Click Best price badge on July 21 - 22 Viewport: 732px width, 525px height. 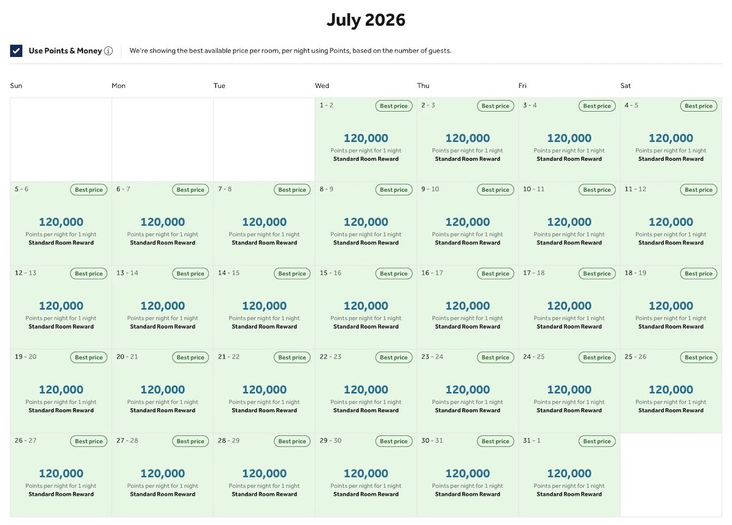click(292, 358)
